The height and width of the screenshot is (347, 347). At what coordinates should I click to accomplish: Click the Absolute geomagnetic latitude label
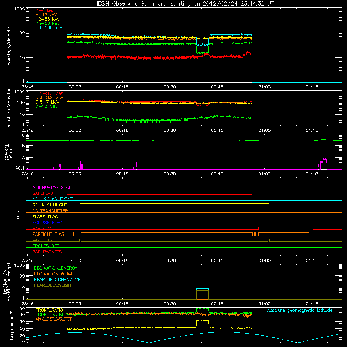tap(300, 310)
